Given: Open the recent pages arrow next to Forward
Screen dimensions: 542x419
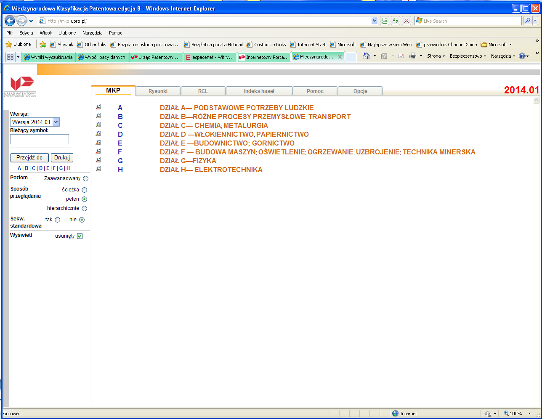Looking at the screenshot, I should pos(31,21).
